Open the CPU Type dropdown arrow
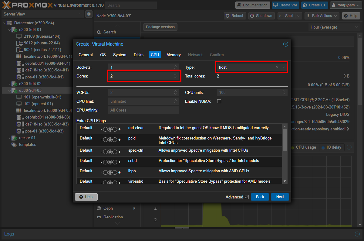Viewport: 364px width, 241px height. [x=284, y=67]
